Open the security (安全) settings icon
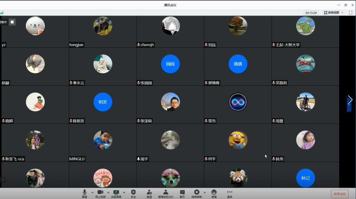The height and width of the screenshot is (199, 356). (x=133, y=193)
